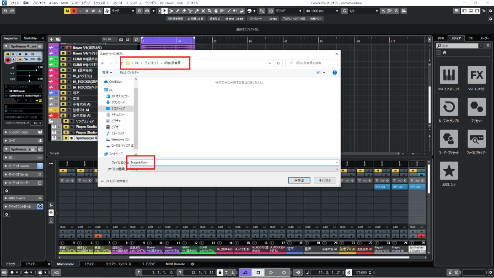The height and width of the screenshot is (278, 494).
Task: Open the 整理 organize dropdown
Action: 107,72
